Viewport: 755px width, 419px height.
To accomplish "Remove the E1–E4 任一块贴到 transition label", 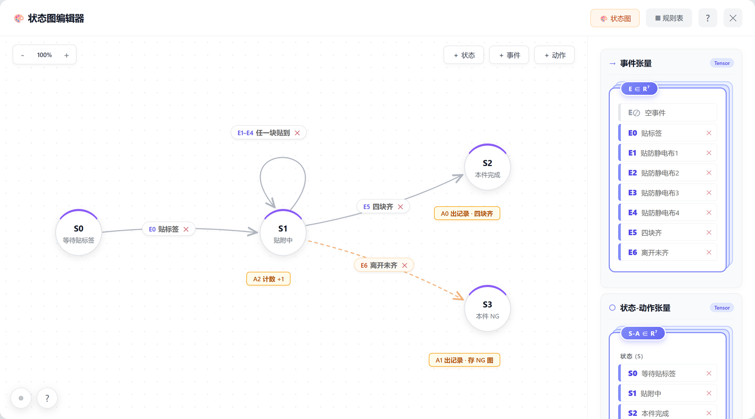I will [297, 133].
